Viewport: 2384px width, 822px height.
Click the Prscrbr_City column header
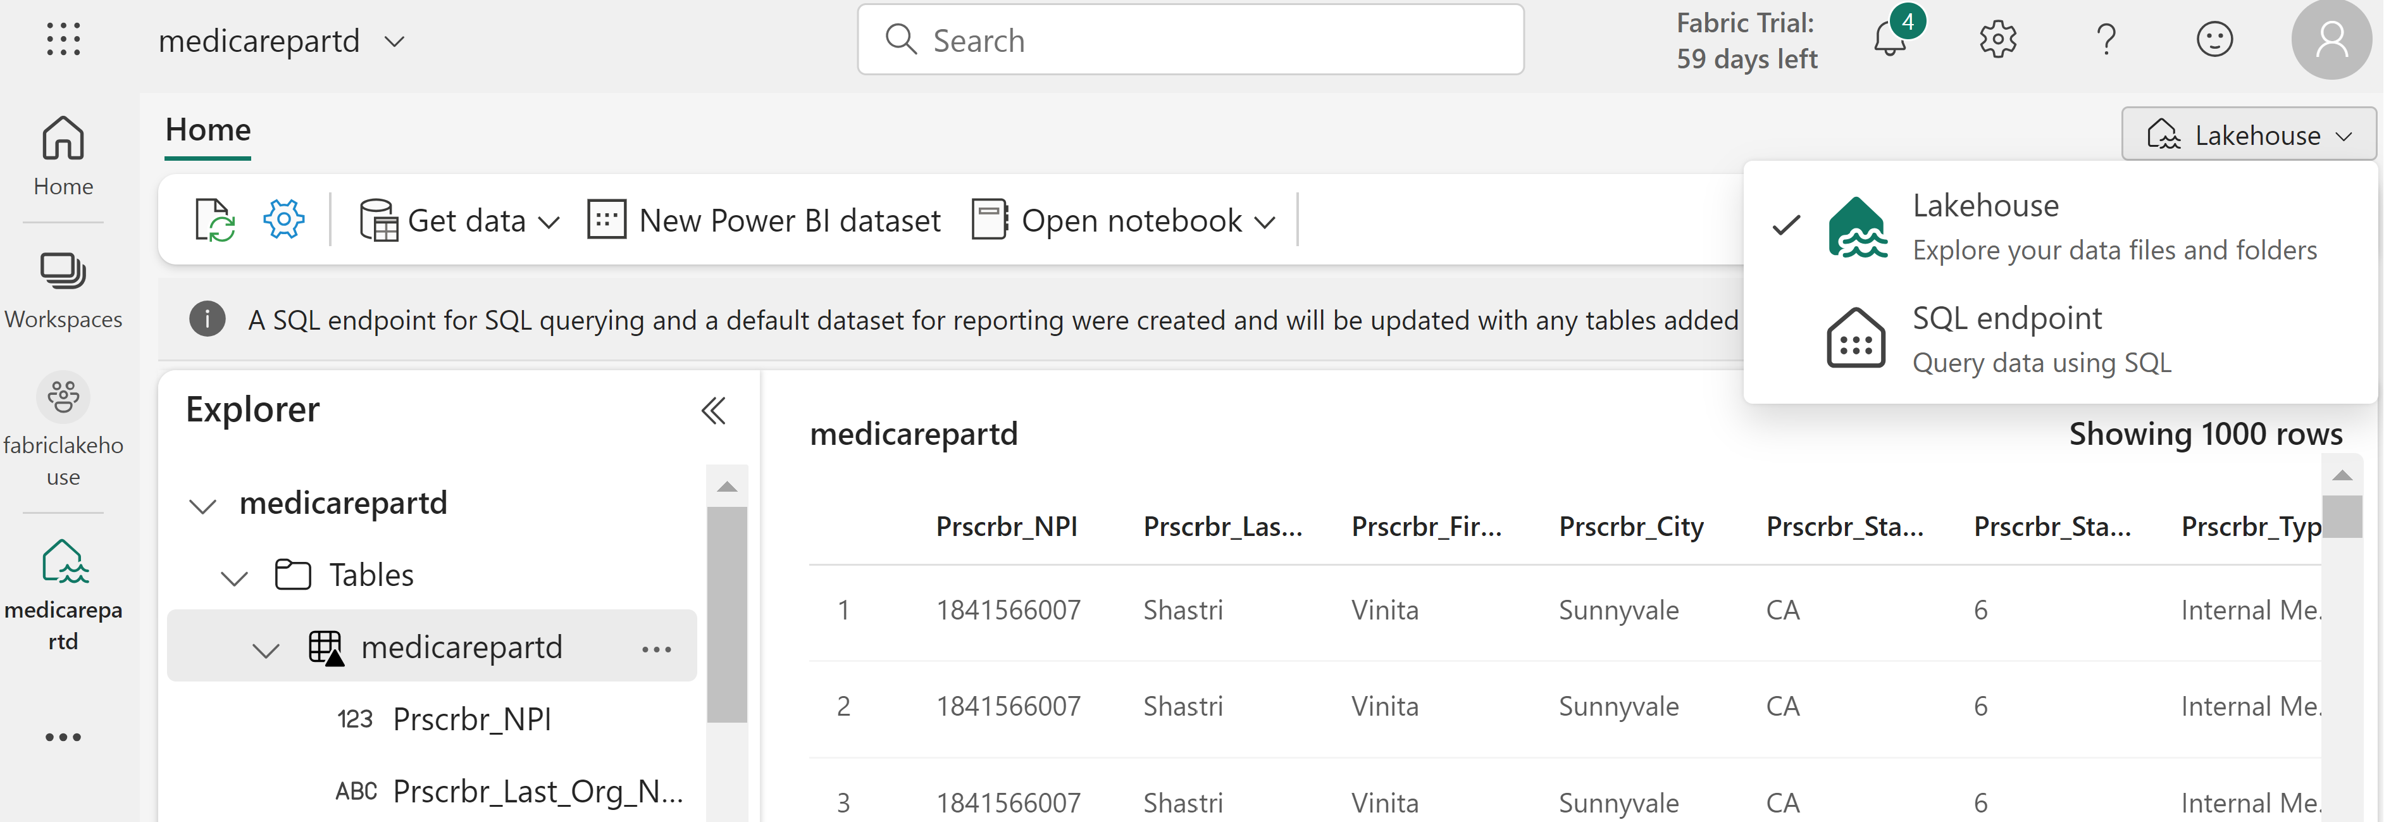click(1630, 526)
